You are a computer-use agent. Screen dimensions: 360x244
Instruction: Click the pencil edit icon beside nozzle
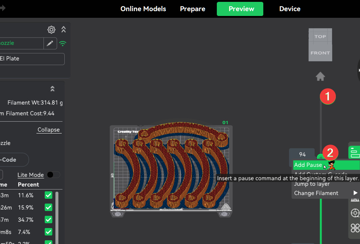tap(50, 43)
